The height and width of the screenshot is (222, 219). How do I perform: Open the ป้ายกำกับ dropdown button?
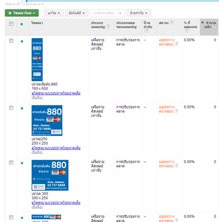[139, 13]
